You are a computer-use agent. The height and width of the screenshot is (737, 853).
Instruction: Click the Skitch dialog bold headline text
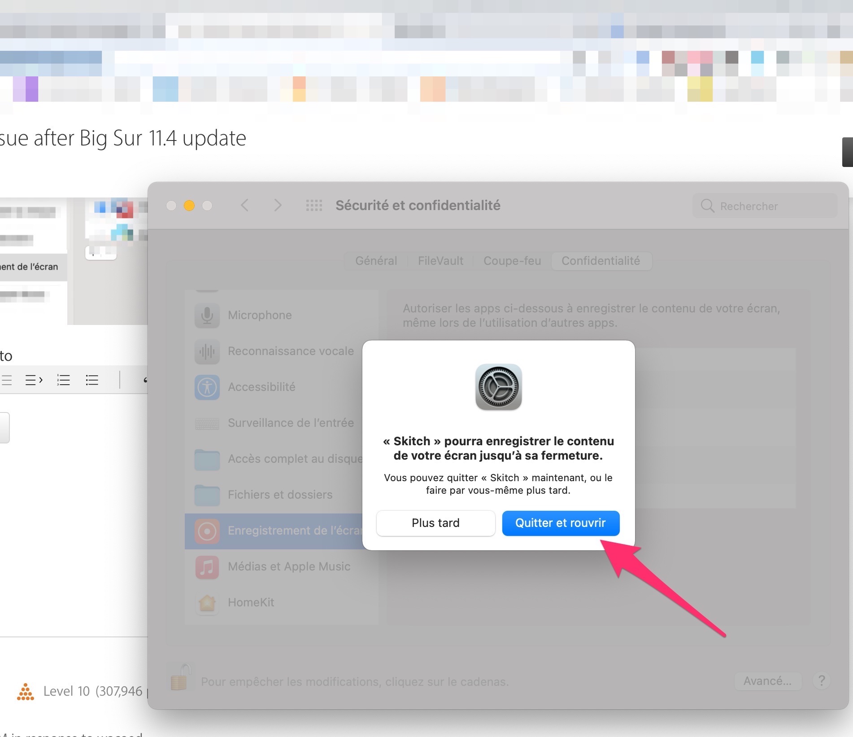(x=498, y=448)
